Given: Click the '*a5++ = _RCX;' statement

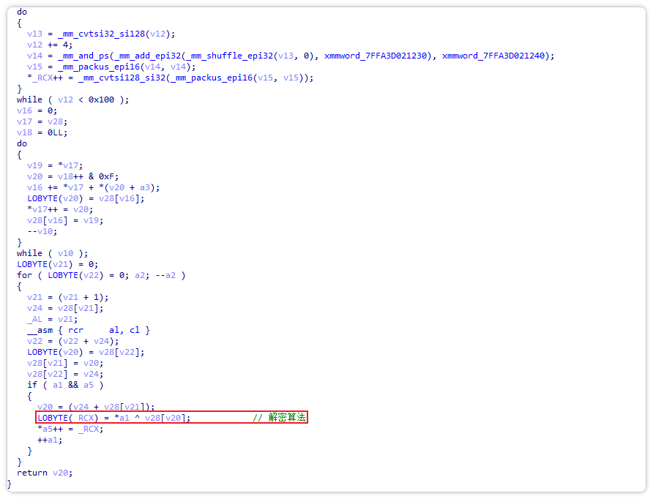Looking at the screenshot, I should [x=70, y=429].
